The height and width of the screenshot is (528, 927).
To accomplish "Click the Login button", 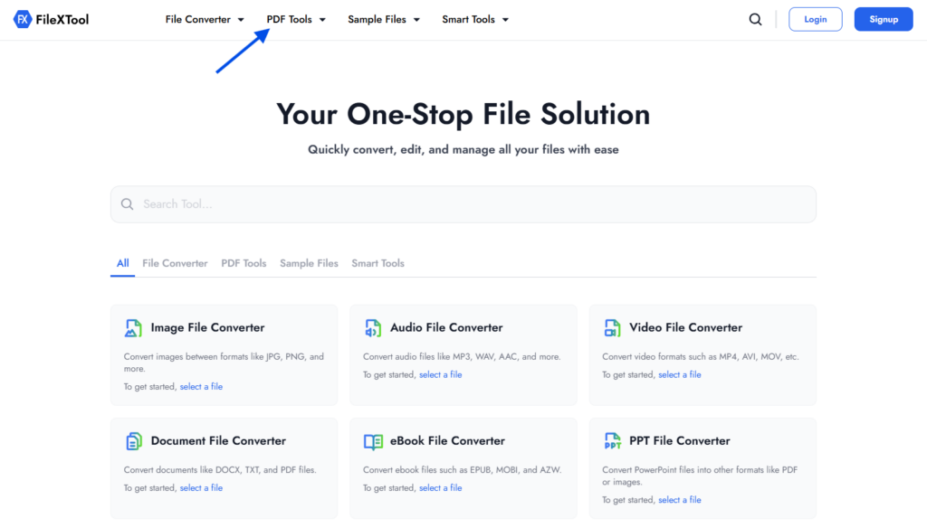I will pos(815,18).
